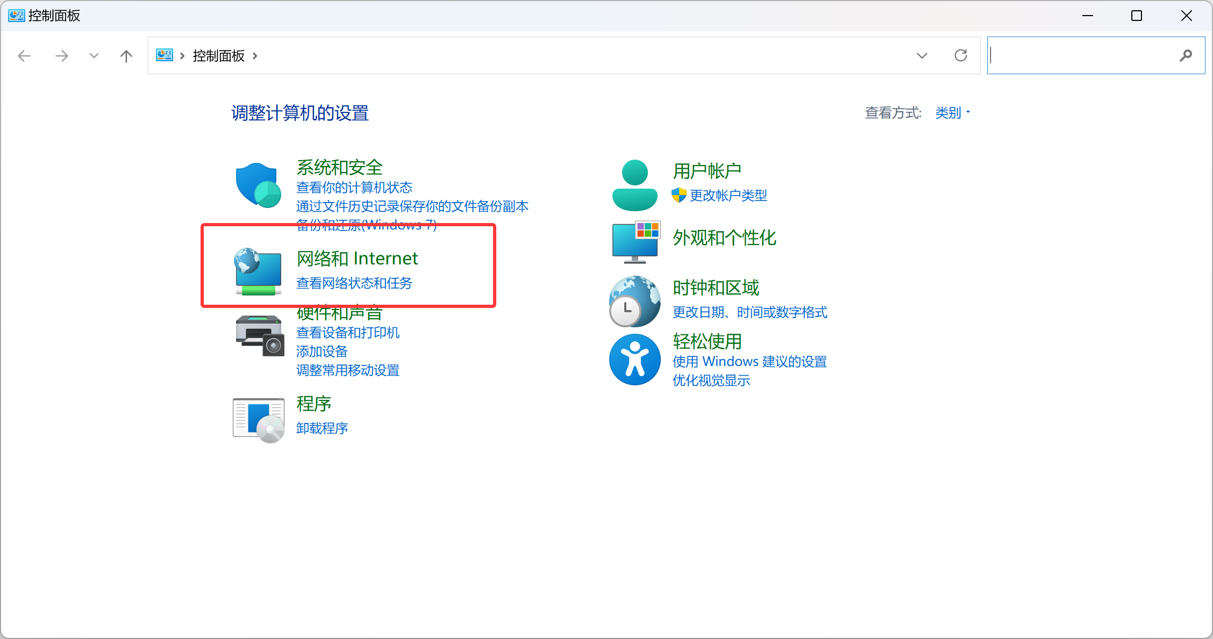Click the arrow after 控制面板 in breadcrumb

(256, 55)
